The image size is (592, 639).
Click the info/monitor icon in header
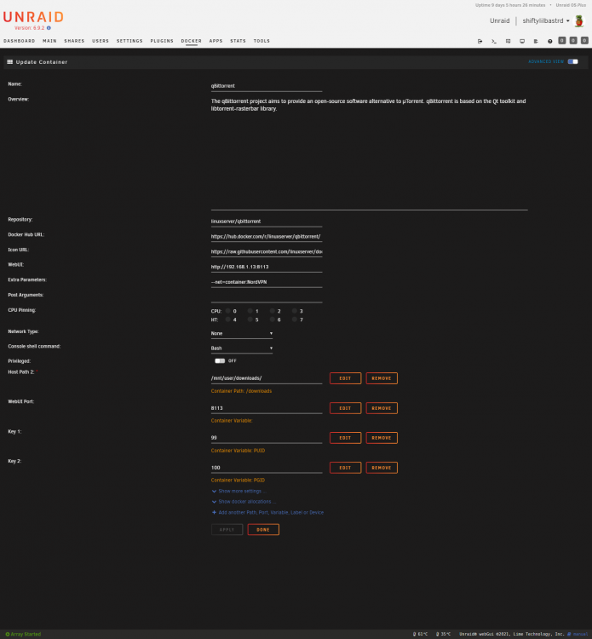tap(522, 41)
